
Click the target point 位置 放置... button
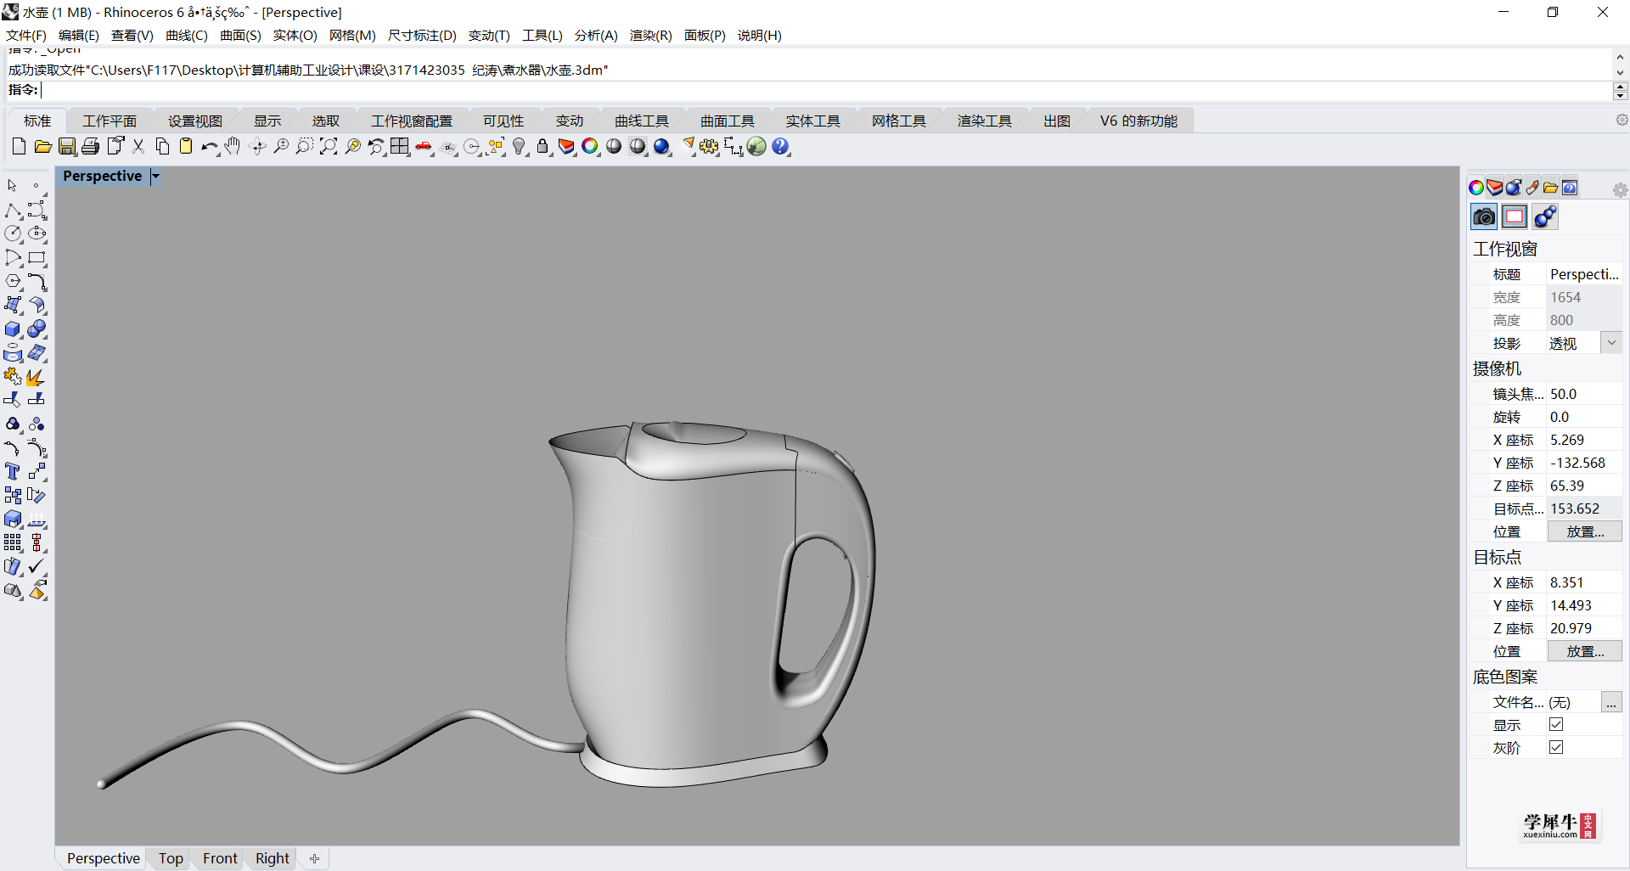1584,651
